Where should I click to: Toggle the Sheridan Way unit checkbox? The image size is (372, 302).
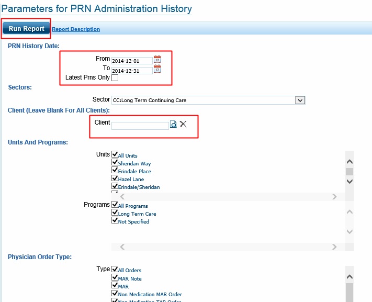coord(115,162)
